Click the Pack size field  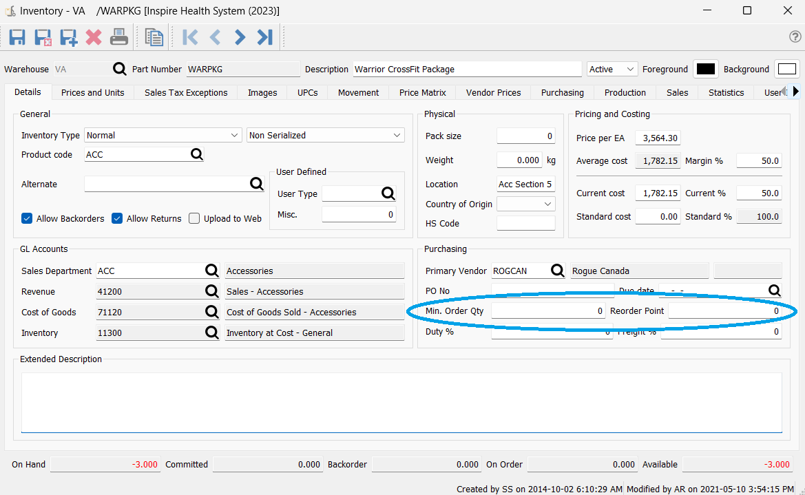[525, 136]
